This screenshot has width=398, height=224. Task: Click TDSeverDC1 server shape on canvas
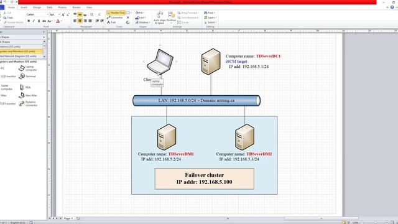click(211, 62)
